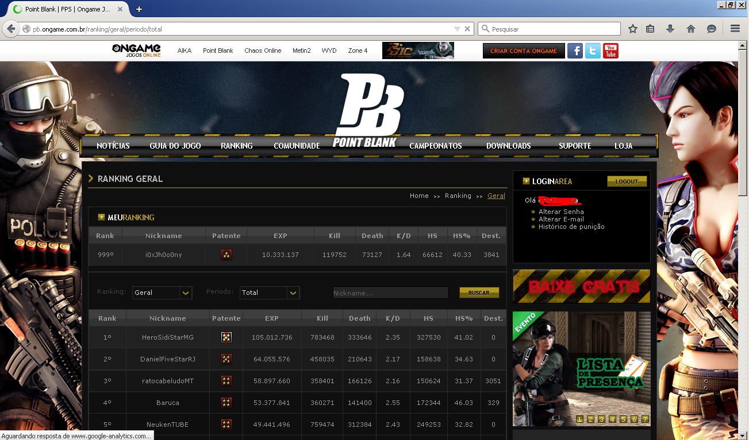Open Alterar Senha link
This screenshot has width=749, height=440.
pyautogui.click(x=561, y=212)
